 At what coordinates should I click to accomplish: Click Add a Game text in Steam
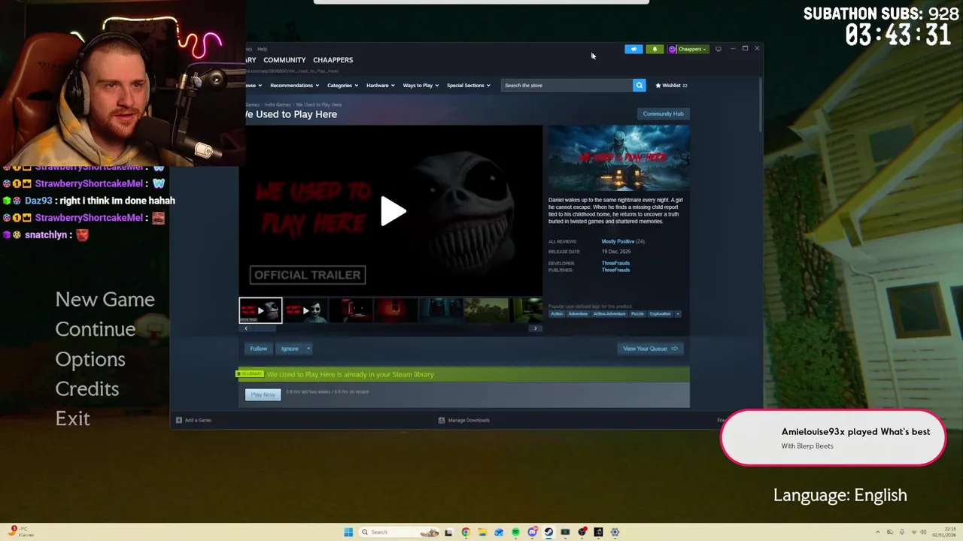pos(198,420)
